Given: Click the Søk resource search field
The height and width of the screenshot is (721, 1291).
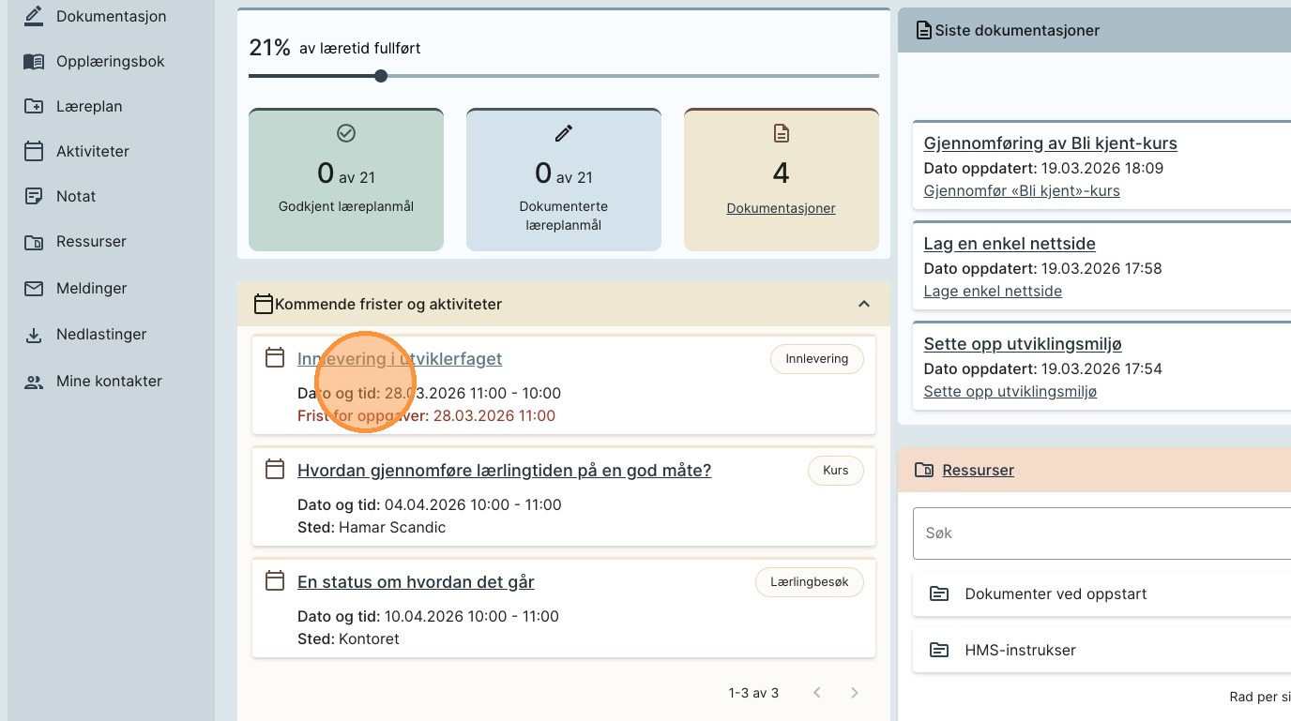Looking at the screenshot, I should [x=1098, y=533].
